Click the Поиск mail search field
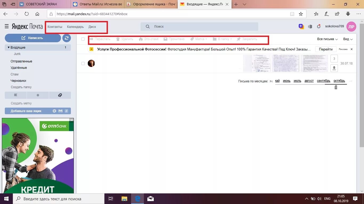Viewport: 364px width, 204px height. coord(199,27)
